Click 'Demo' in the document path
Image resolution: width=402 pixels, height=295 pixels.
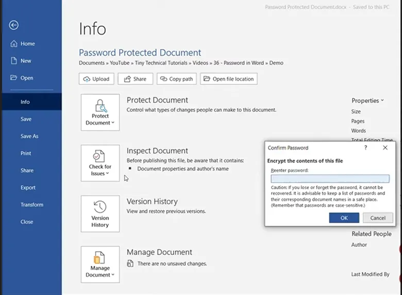[276, 63]
